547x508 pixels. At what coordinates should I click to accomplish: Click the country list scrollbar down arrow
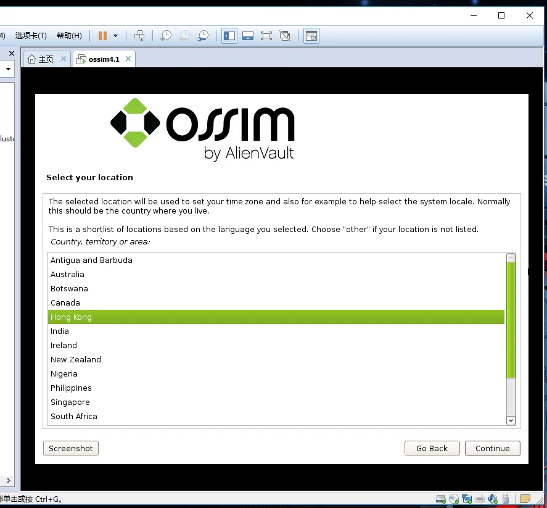tap(511, 420)
